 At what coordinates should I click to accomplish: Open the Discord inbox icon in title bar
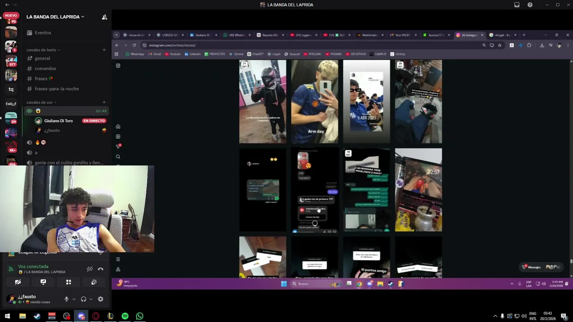point(517,4)
